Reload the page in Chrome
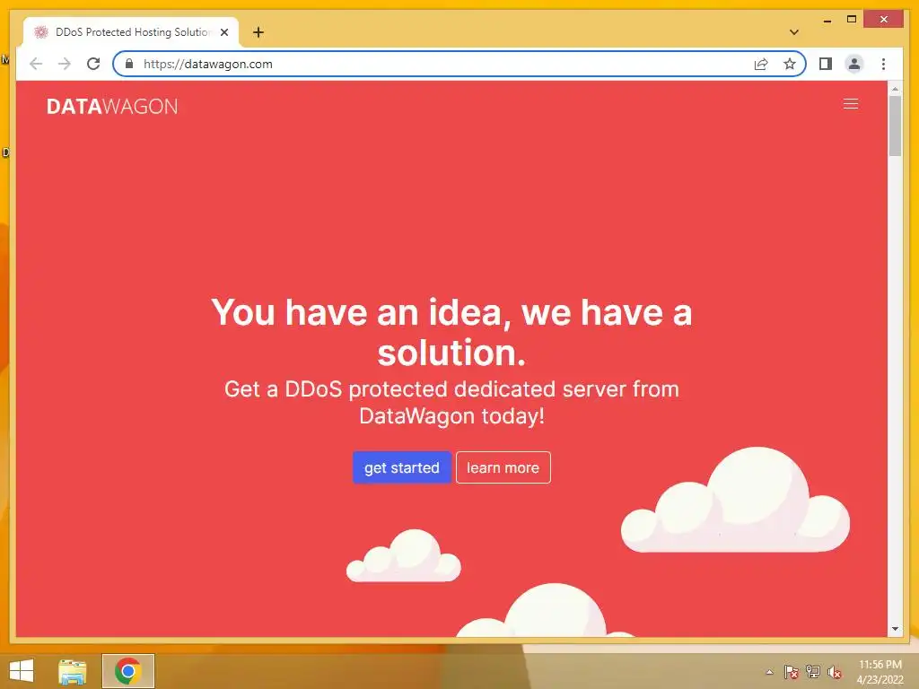Screen dimensions: 919x689 point(93,64)
